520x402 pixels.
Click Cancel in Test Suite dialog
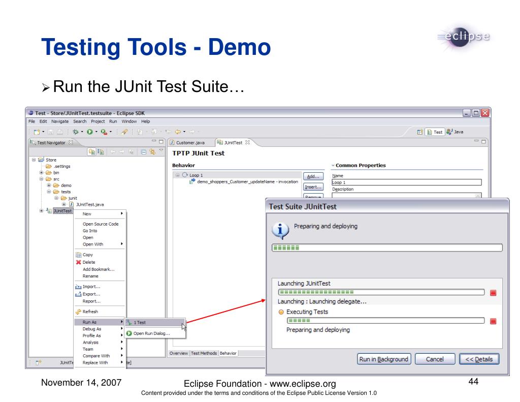coord(435,359)
